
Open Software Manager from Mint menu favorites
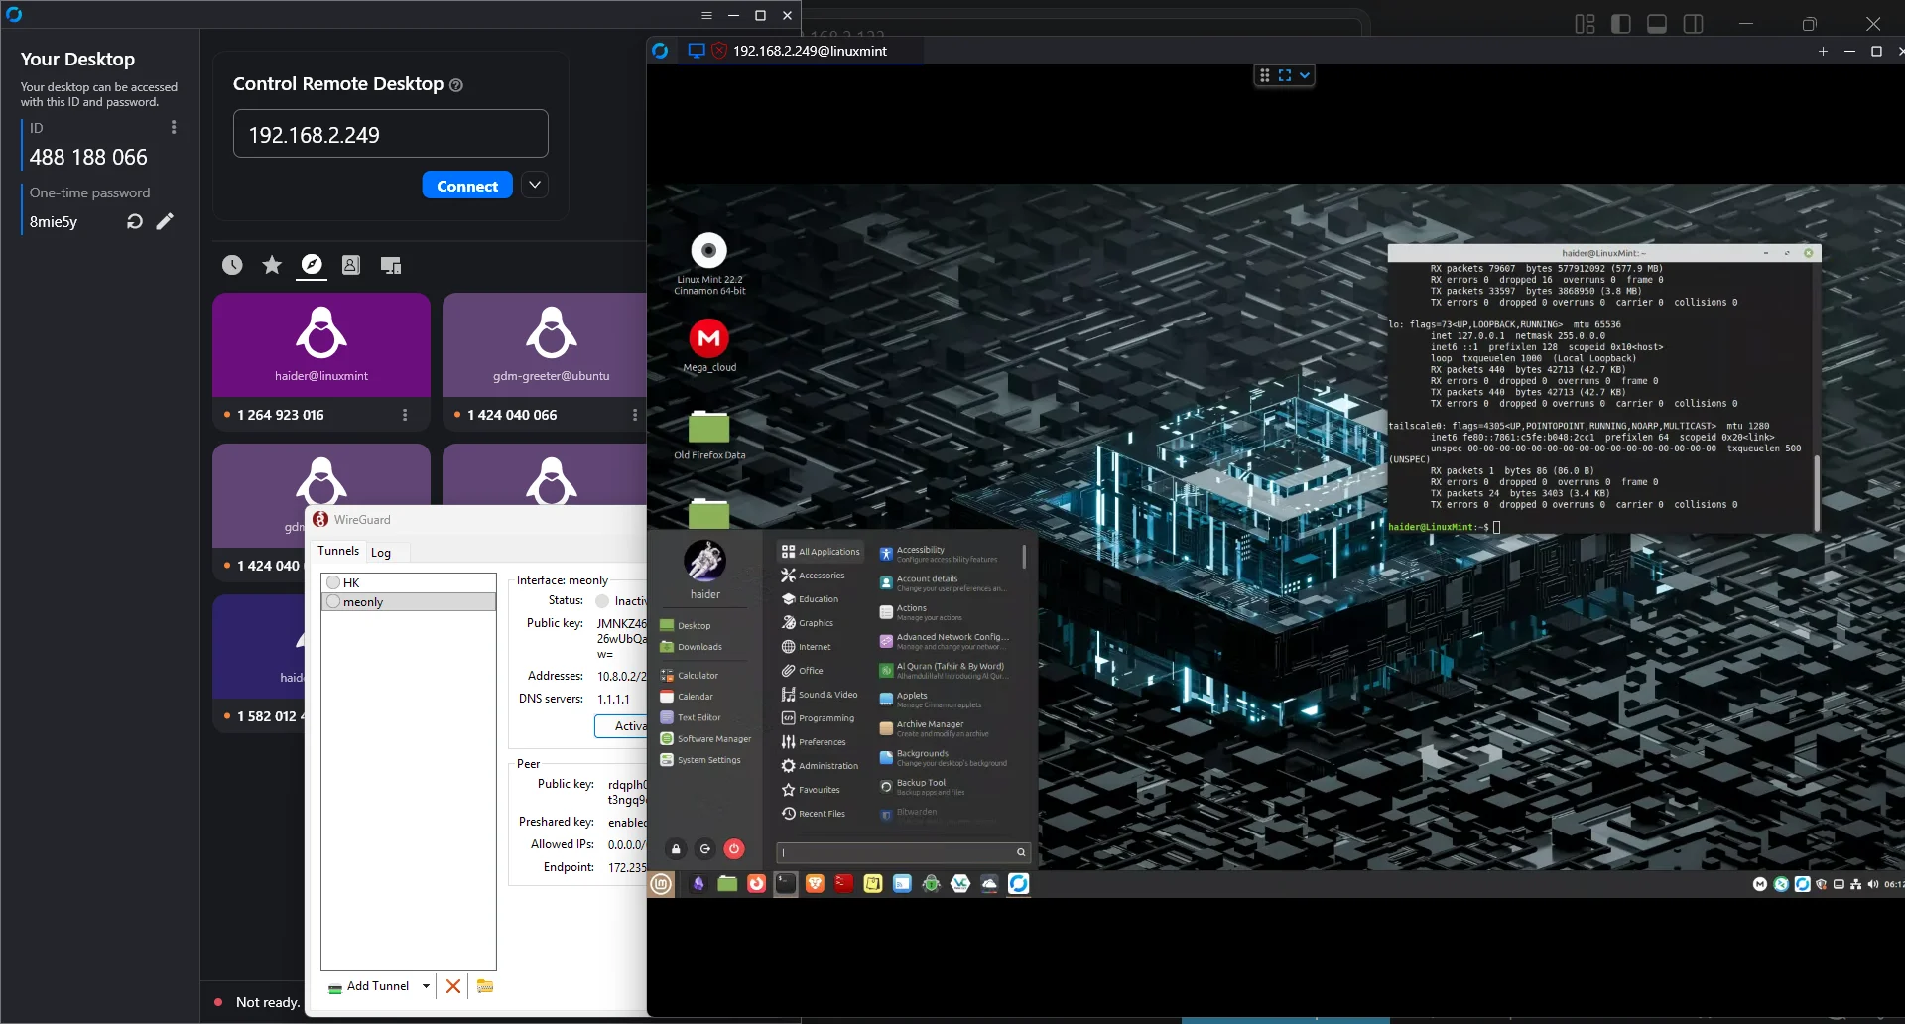pyautogui.click(x=706, y=739)
